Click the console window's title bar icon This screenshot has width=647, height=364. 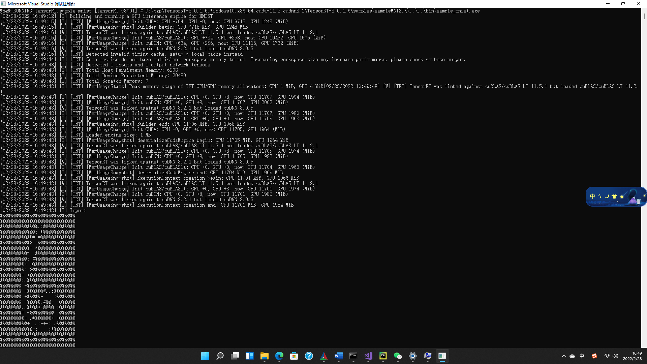[x=3, y=4]
